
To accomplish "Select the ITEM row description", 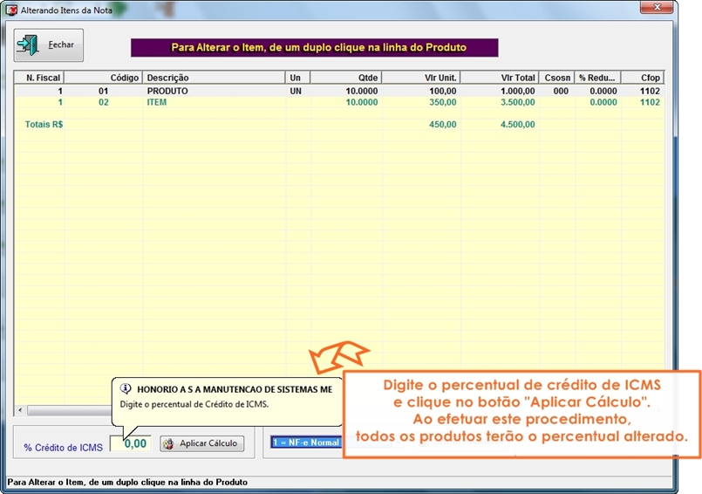I will [157, 102].
